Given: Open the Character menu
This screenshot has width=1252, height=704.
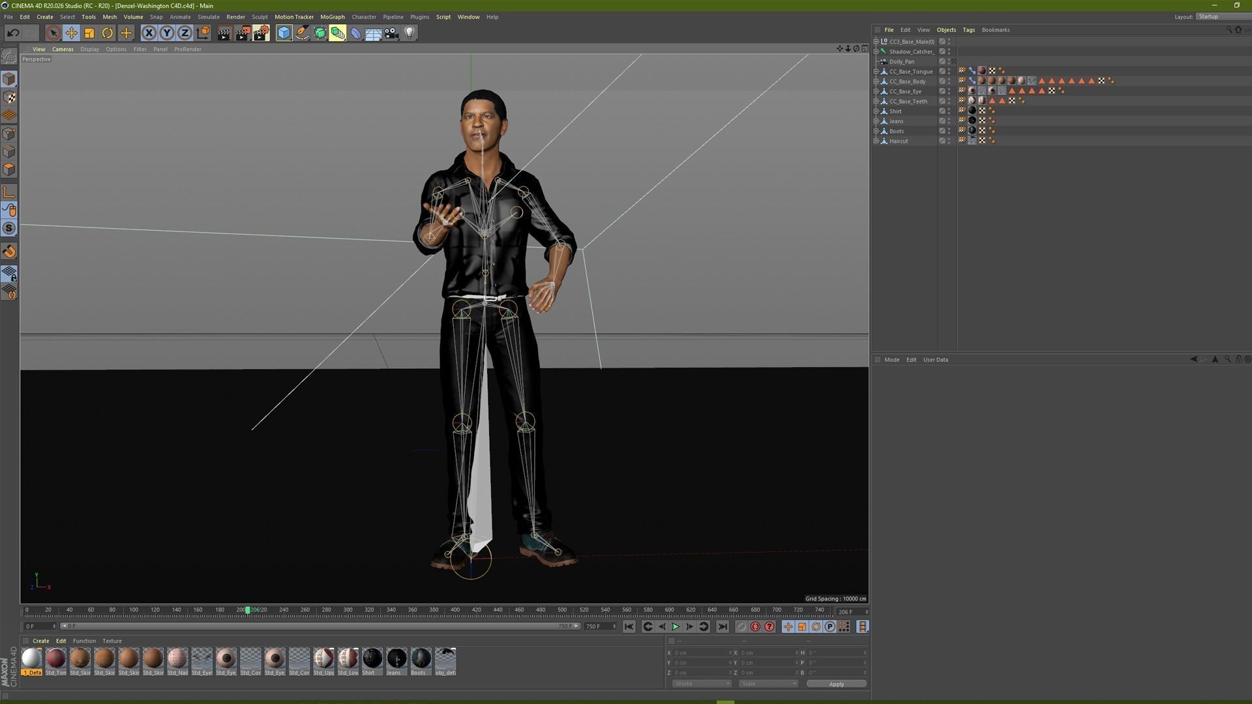Looking at the screenshot, I should (364, 17).
